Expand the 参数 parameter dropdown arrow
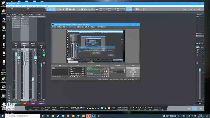The width and height of the screenshot is (210, 118). 23,10
